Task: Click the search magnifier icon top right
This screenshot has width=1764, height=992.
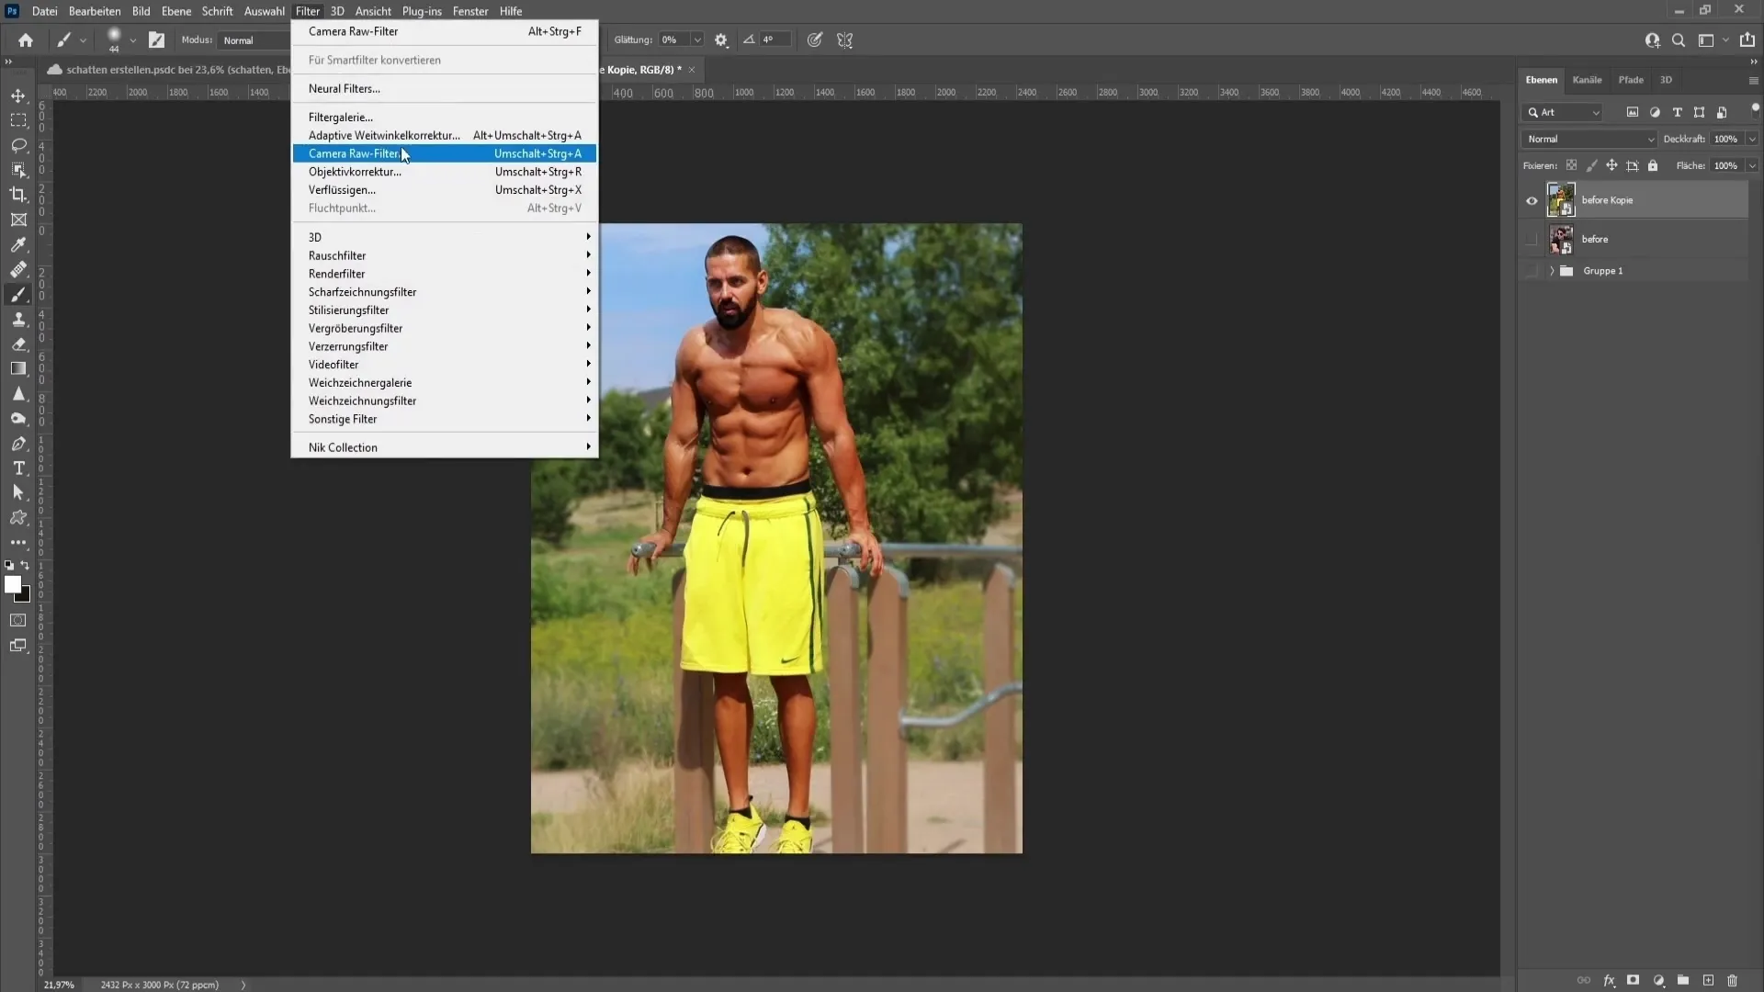Action: tap(1679, 39)
